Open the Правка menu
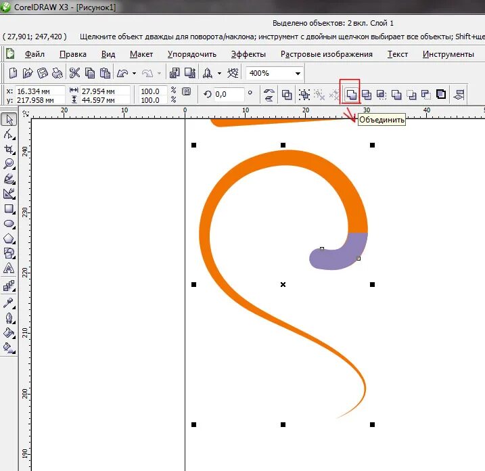 coord(73,54)
